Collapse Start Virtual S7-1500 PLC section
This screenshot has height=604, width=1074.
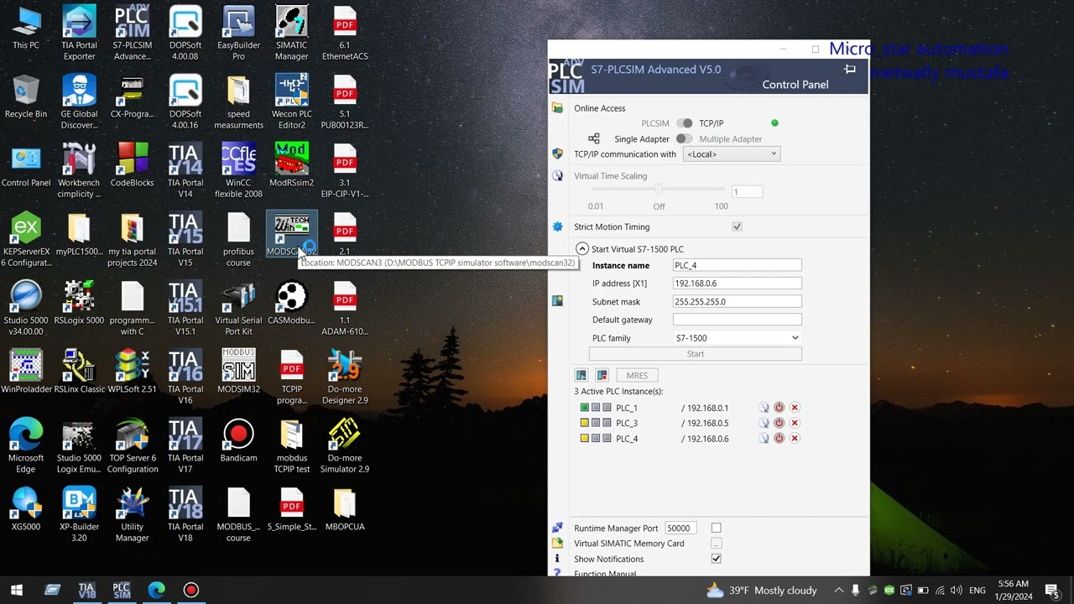tap(582, 249)
